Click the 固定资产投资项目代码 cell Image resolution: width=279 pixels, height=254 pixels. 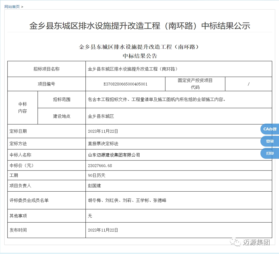pyautogui.click(x=195, y=84)
